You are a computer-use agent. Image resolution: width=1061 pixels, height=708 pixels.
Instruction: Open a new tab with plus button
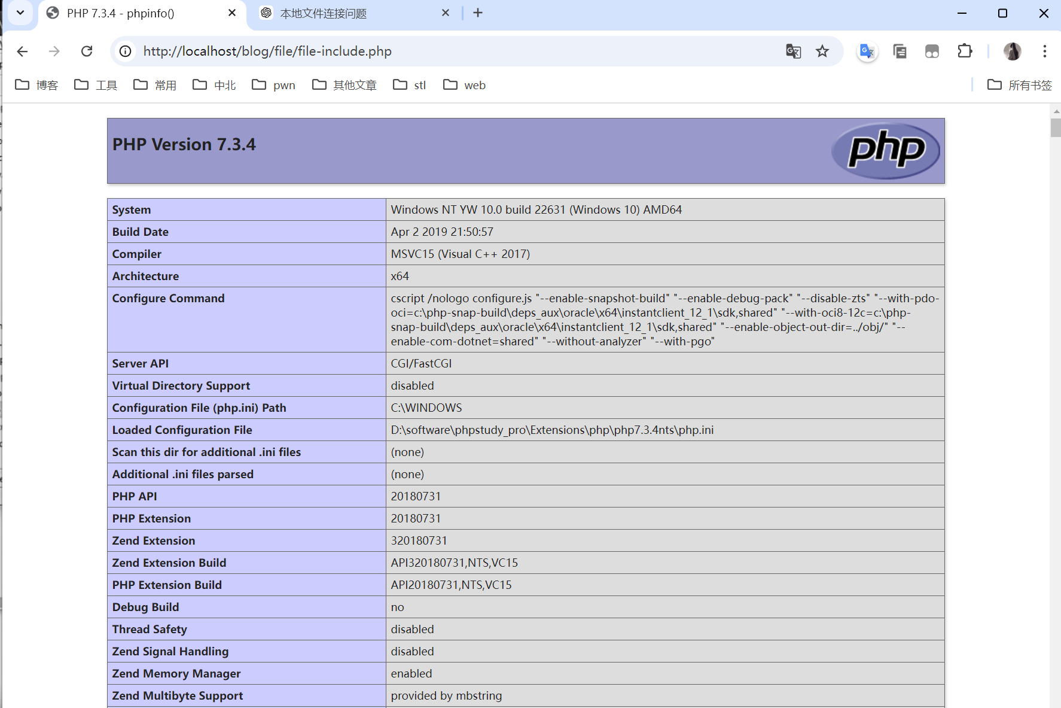click(x=478, y=13)
